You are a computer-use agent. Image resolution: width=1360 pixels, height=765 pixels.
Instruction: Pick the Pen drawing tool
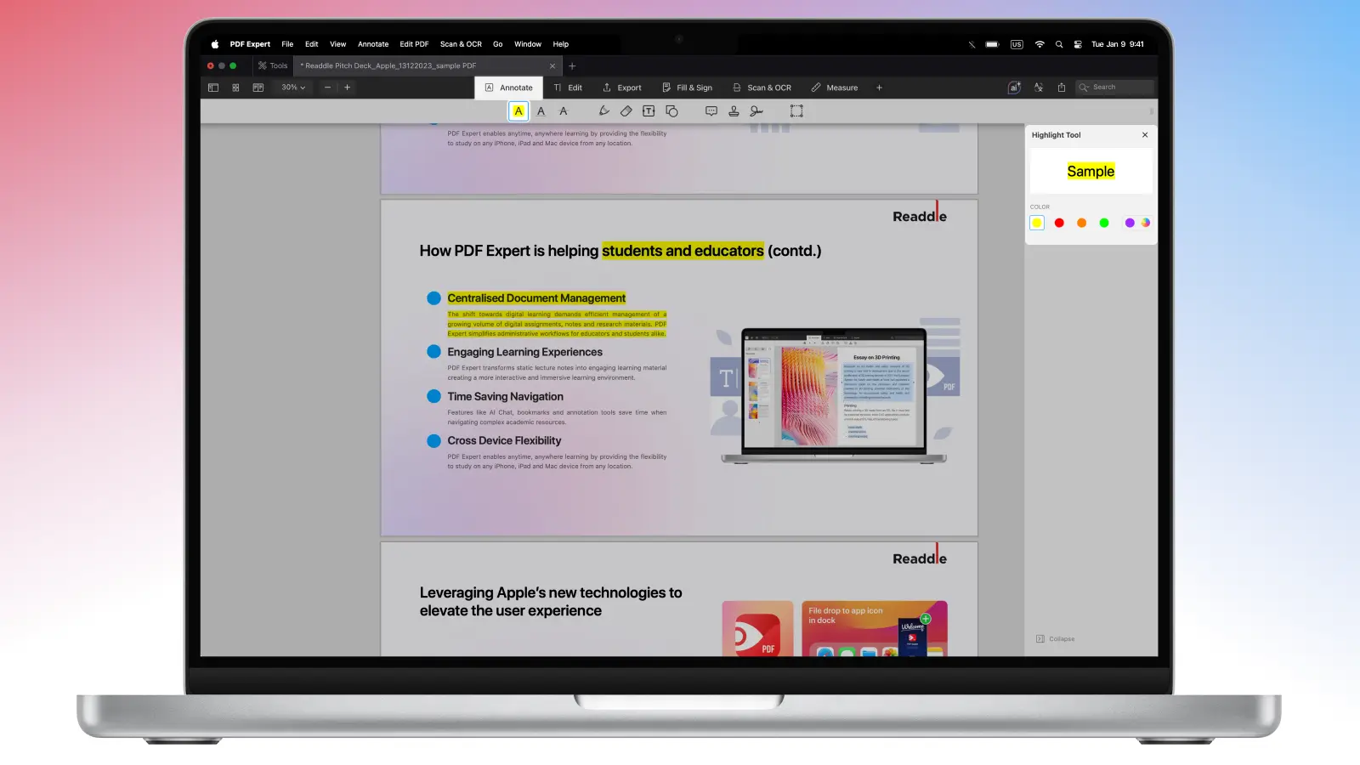click(603, 111)
